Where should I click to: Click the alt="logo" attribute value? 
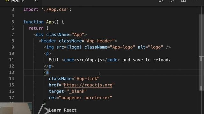pos(156,47)
